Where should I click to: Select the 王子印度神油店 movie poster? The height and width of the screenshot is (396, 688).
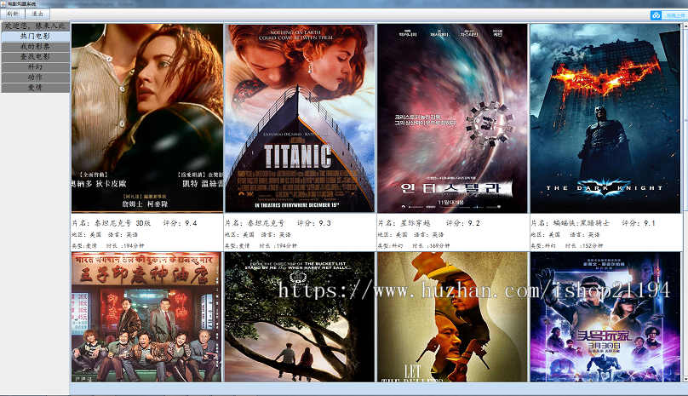point(147,317)
